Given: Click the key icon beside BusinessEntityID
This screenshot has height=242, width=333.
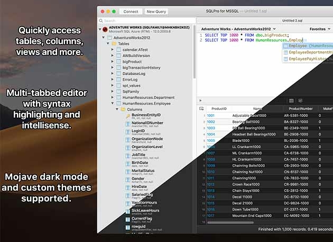Looking at the screenshot, I should click(127, 116).
